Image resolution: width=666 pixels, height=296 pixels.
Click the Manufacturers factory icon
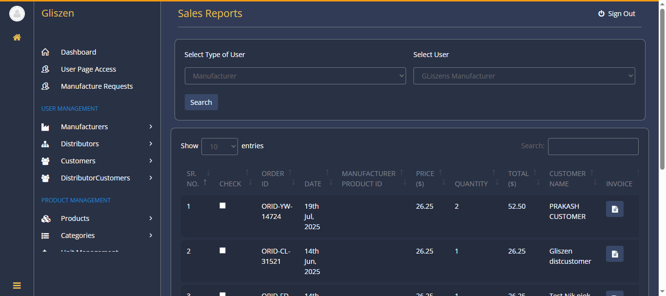(x=45, y=127)
